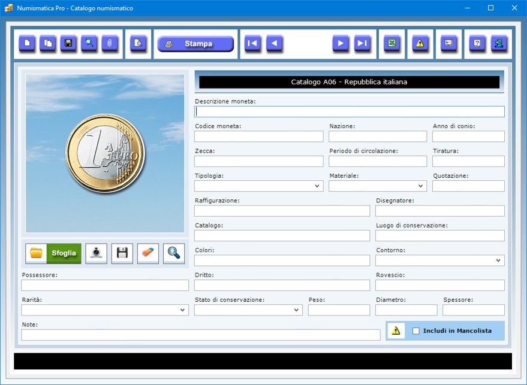Open the toolbar yellow warning triangle button
Viewport: 527px width, 385px height.
(420, 44)
